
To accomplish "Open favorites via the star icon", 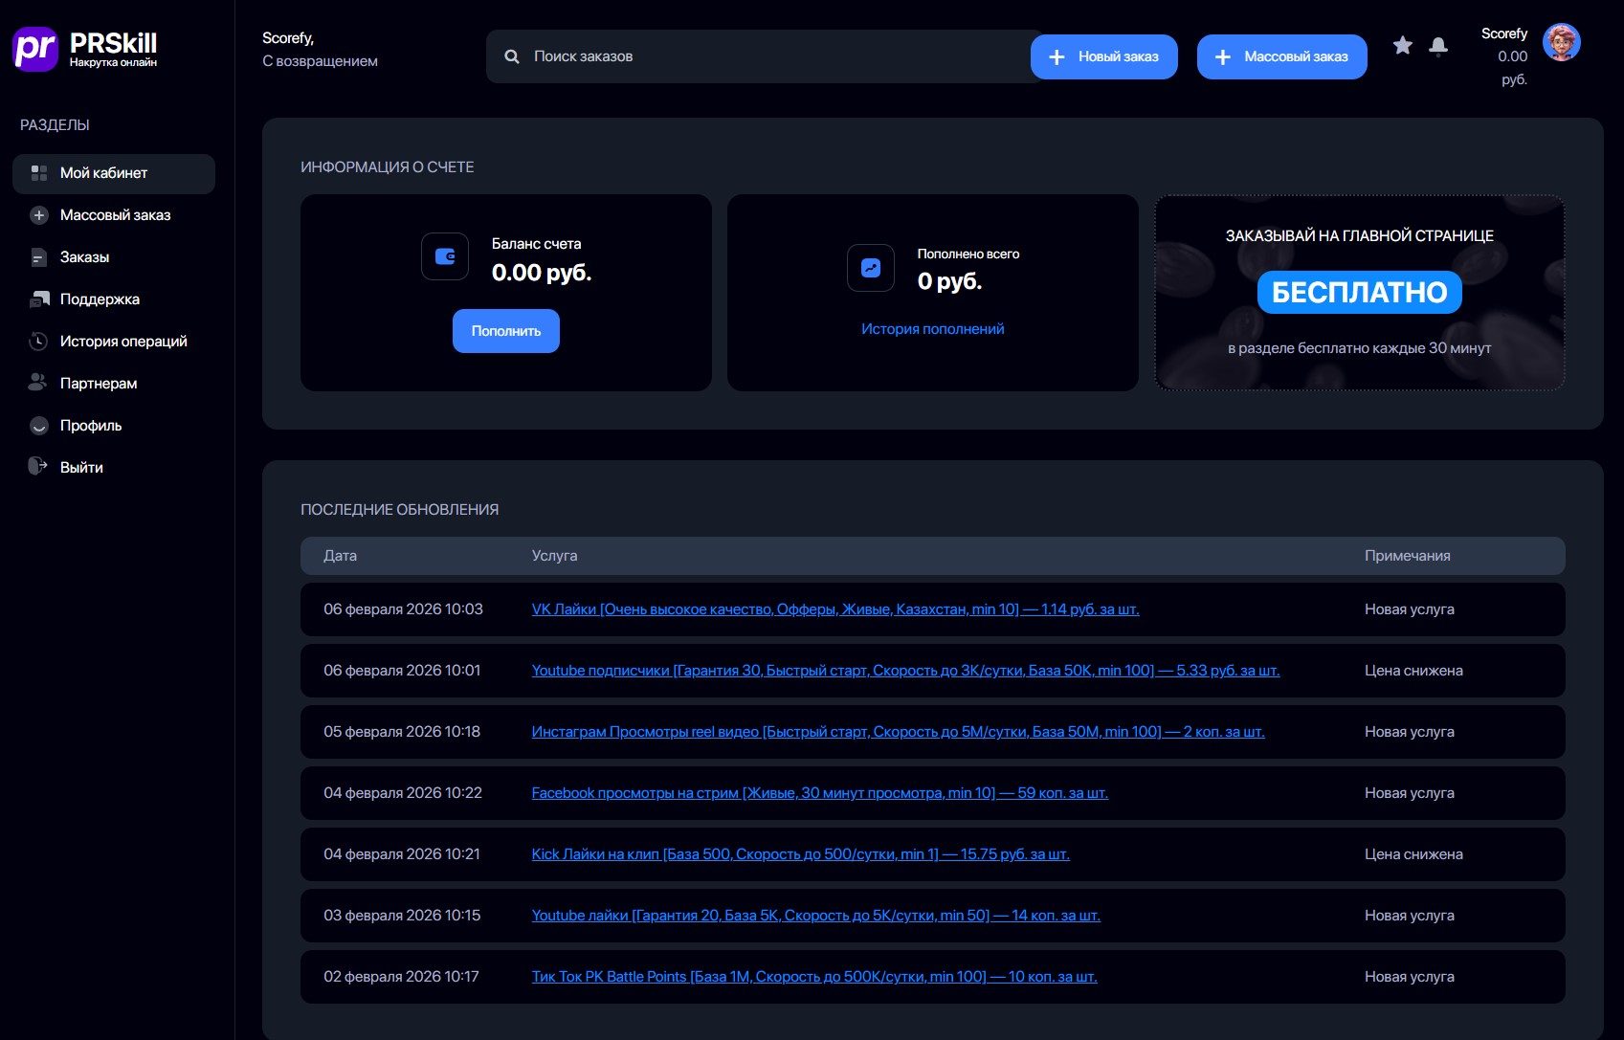I will (x=1402, y=46).
